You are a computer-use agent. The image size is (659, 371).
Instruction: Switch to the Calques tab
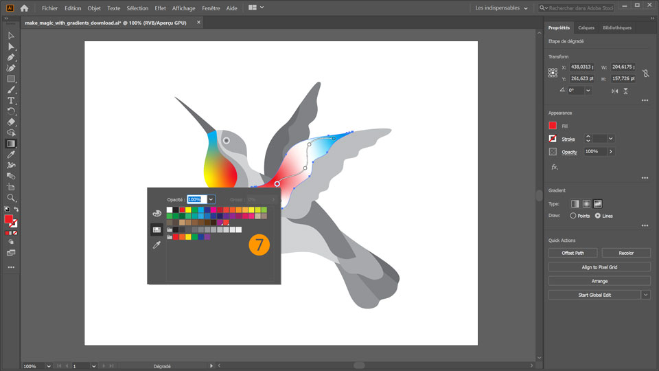tap(586, 27)
